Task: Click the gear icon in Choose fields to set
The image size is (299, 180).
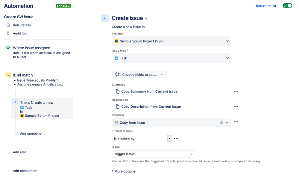Action: pyautogui.click(x=117, y=74)
